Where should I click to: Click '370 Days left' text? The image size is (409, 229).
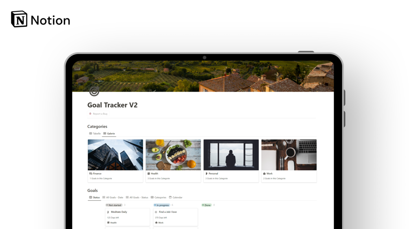(161, 218)
